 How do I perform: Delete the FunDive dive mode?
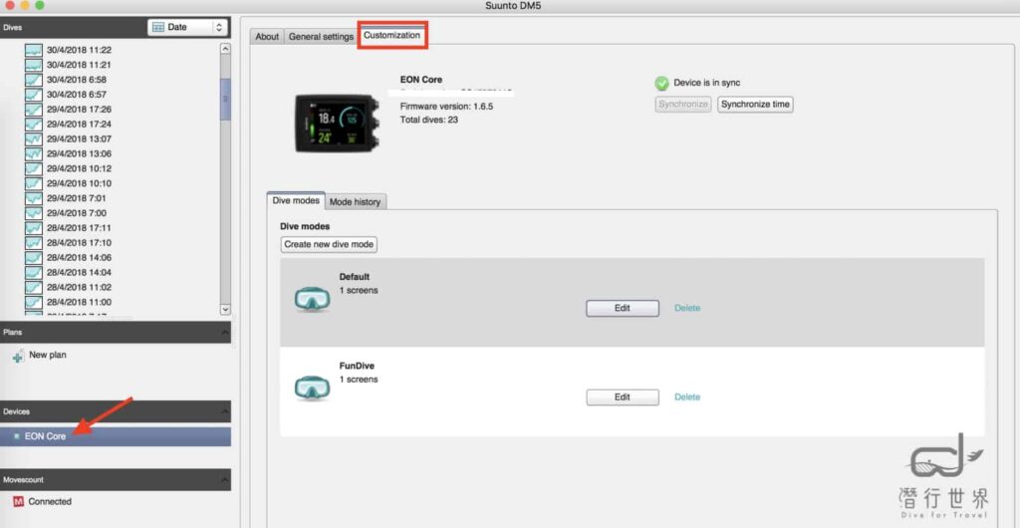pos(687,397)
